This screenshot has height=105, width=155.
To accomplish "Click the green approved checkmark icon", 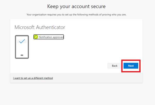I will click(36, 37).
